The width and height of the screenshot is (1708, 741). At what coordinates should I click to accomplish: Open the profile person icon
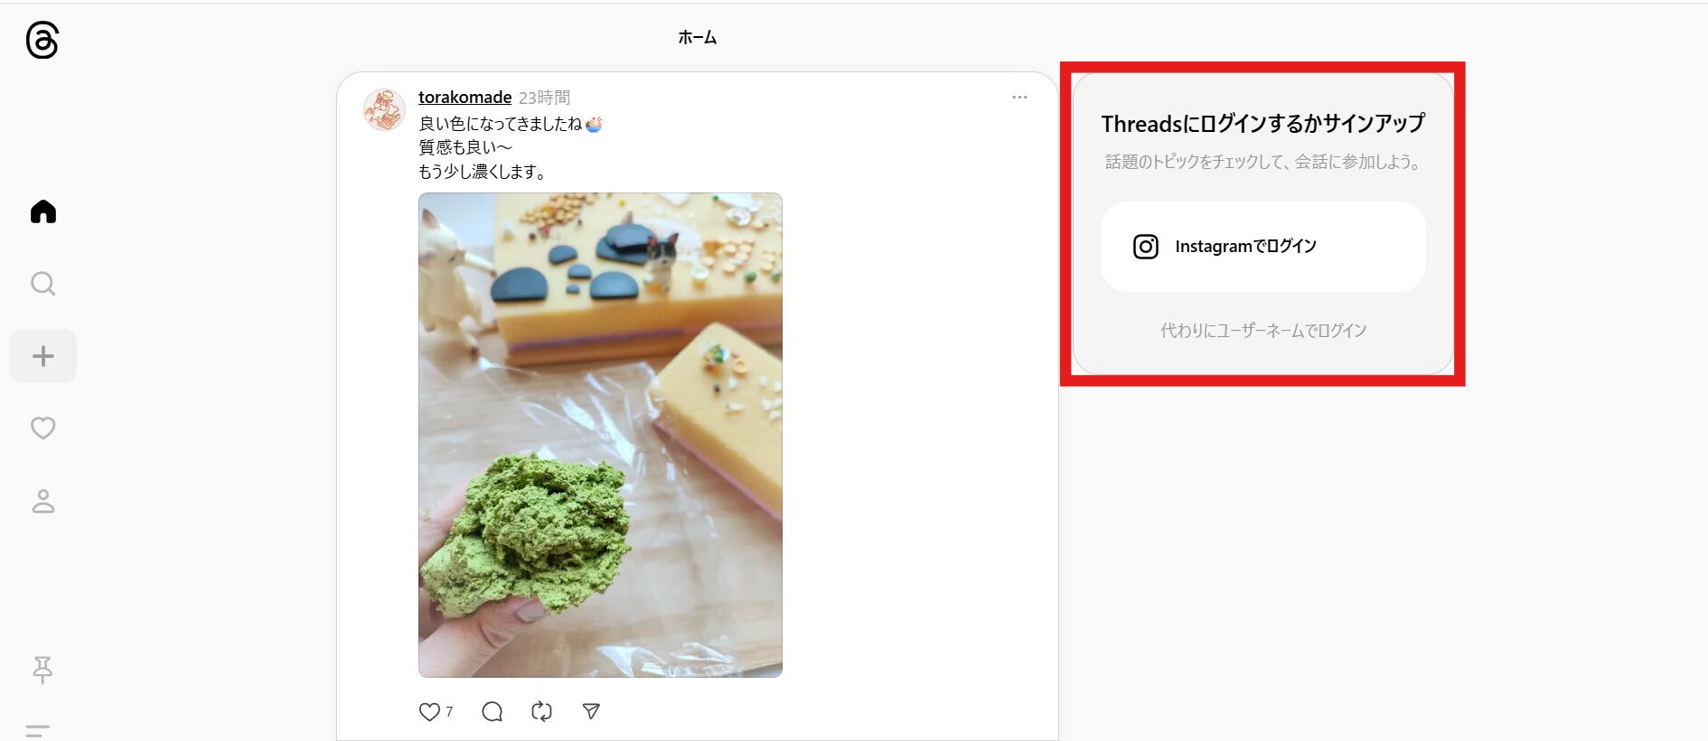point(43,501)
